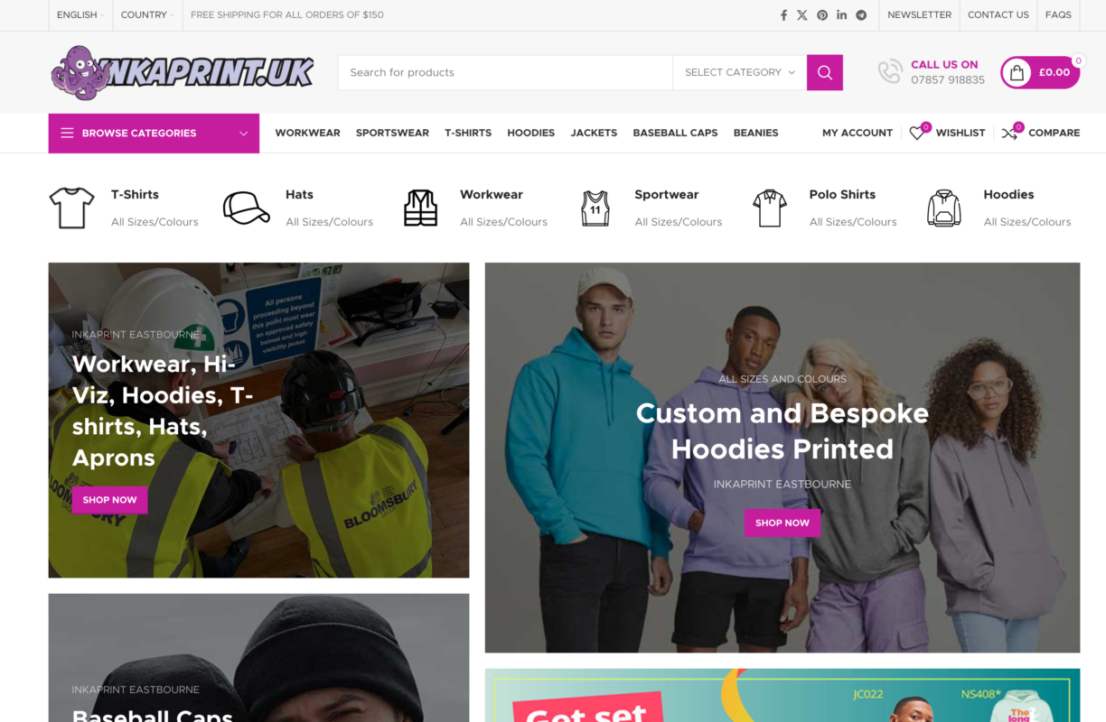
Task: Open the Compare arrows icon
Action: coord(1009,133)
